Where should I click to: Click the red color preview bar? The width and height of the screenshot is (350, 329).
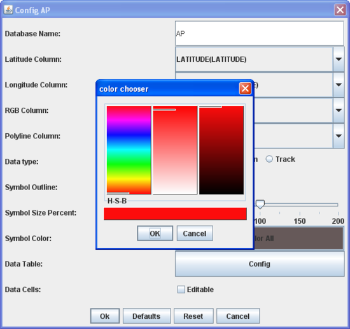click(x=175, y=214)
